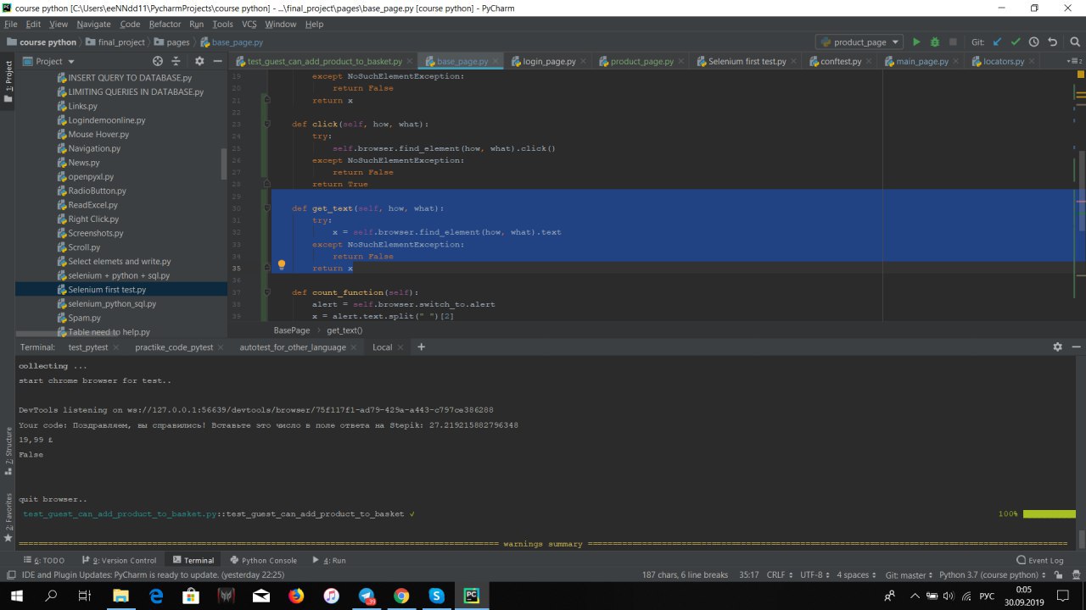Open the 9: Version Control tool window
Image resolution: width=1086 pixels, height=610 pixels.
(119, 560)
